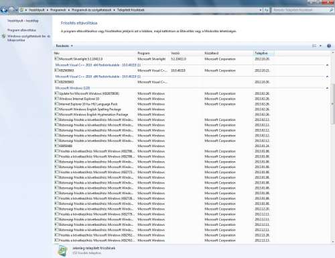Collapse the Visual C++ 2010 x86 Redistributable group
Image resolution: width=335 pixels, height=258 pixels.
tap(327, 77)
